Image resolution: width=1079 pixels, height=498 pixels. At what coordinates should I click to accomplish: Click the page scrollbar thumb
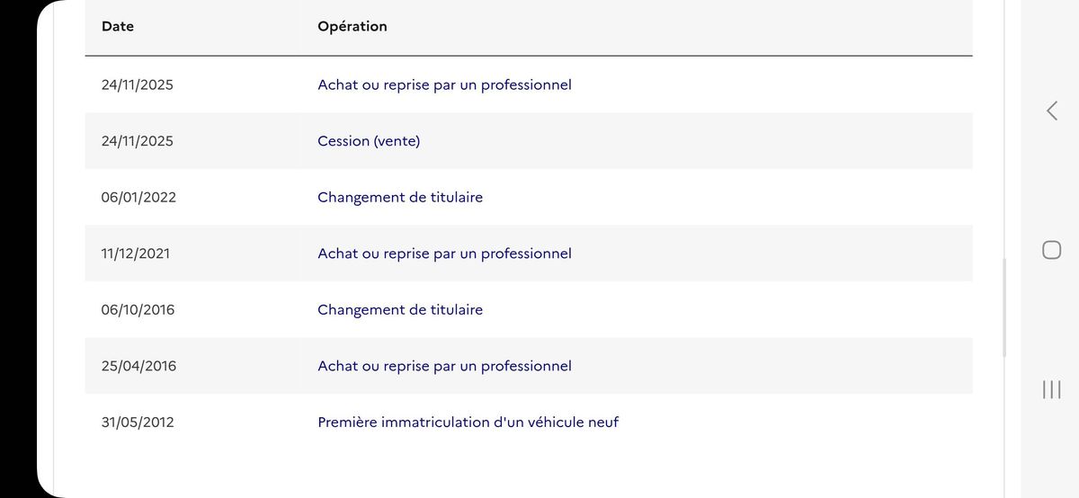1004,308
